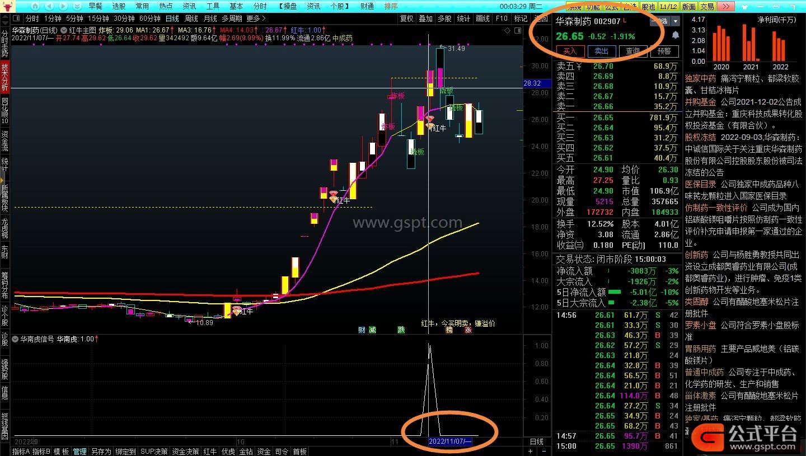Open the 排序 menu

[391, 6]
